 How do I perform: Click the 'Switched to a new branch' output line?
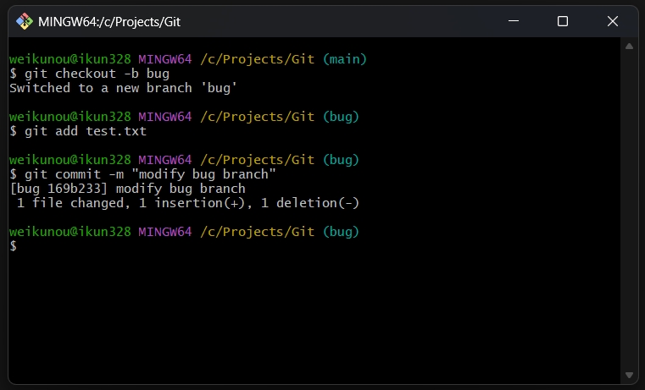pos(123,88)
